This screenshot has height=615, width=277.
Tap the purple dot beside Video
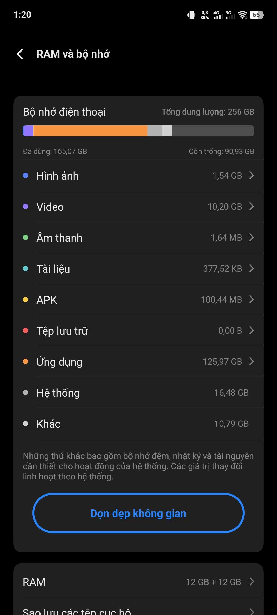[x=25, y=207]
